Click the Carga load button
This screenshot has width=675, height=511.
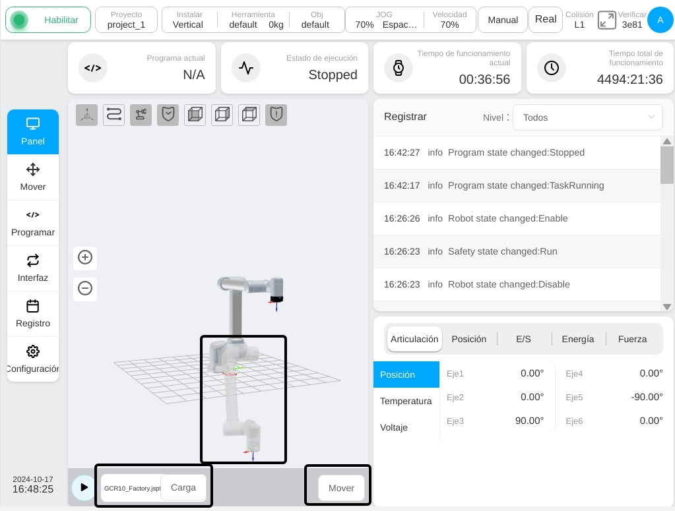[183, 487]
